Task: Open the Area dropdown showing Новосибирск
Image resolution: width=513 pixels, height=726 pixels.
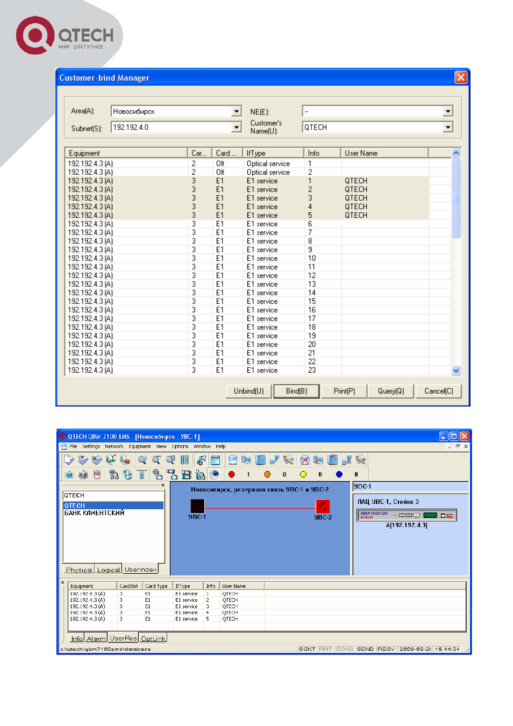Action: [x=237, y=111]
